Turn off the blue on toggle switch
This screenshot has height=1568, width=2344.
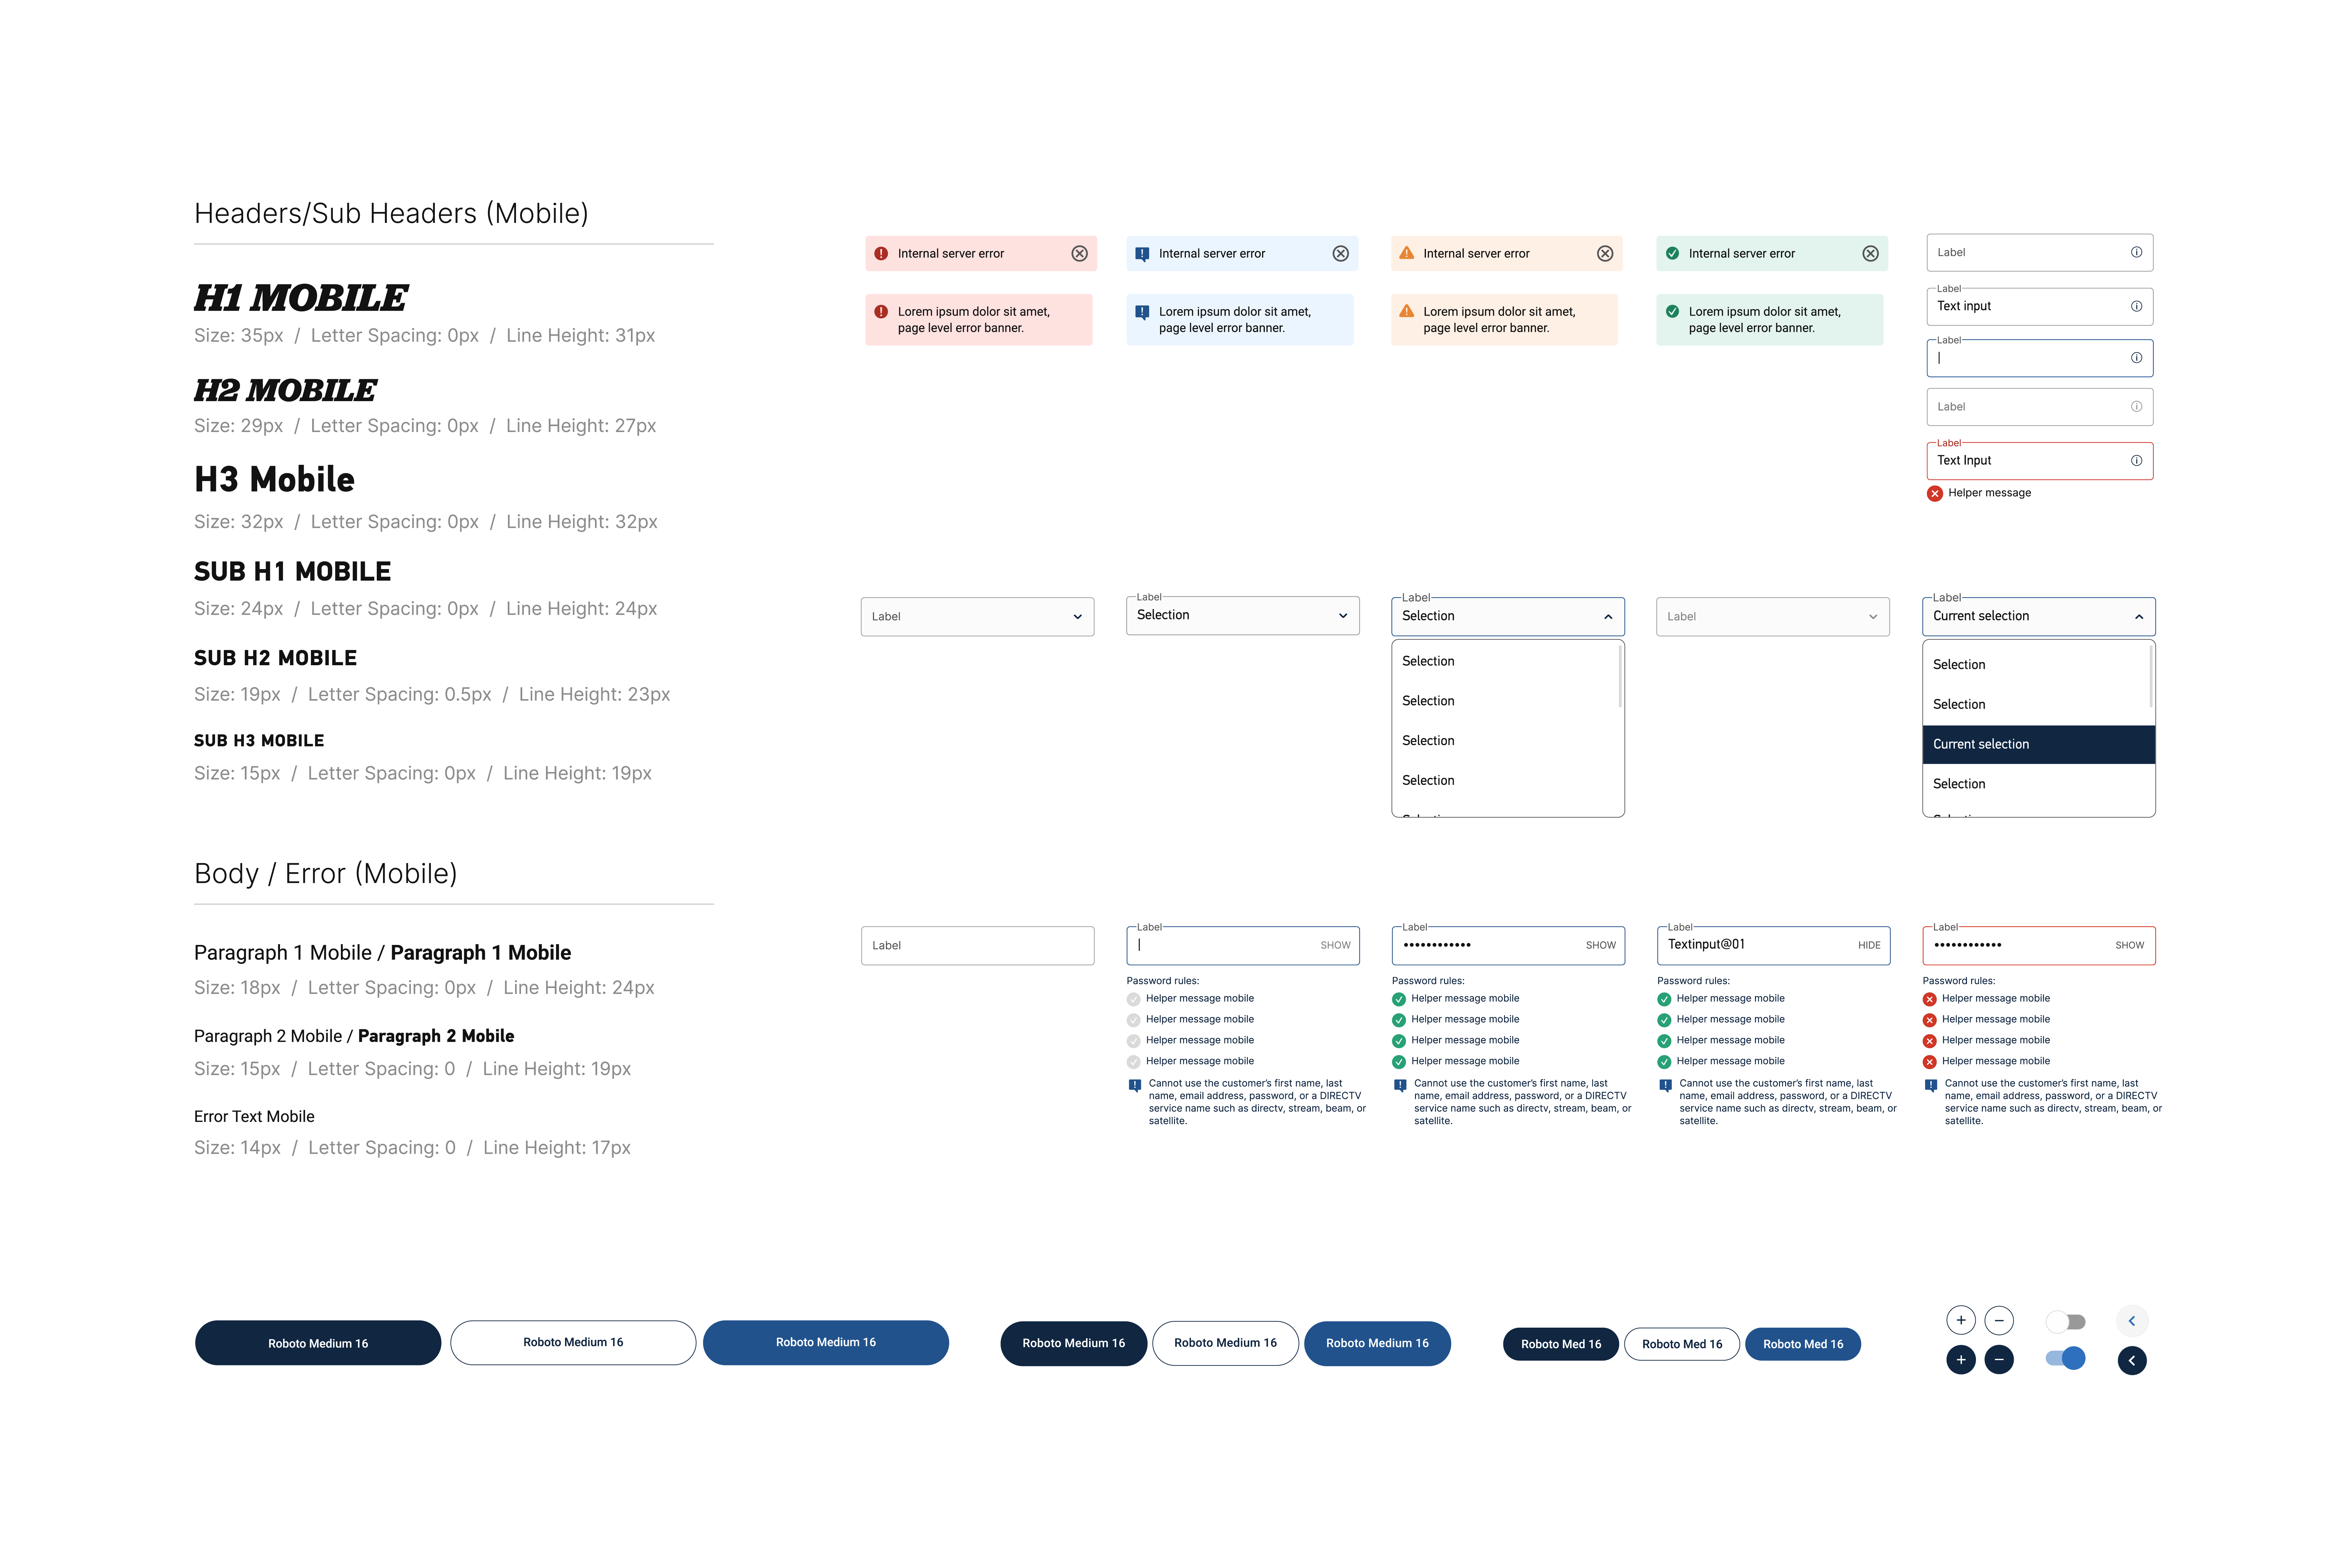[2065, 1358]
